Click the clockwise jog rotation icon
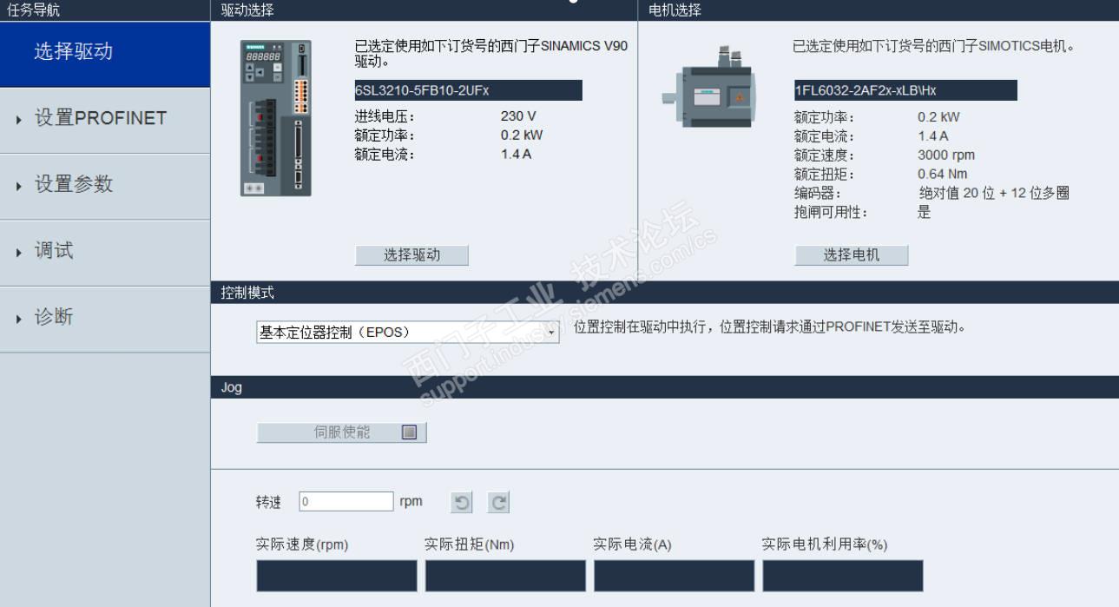Viewport: 1119px width, 607px height. [499, 502]
